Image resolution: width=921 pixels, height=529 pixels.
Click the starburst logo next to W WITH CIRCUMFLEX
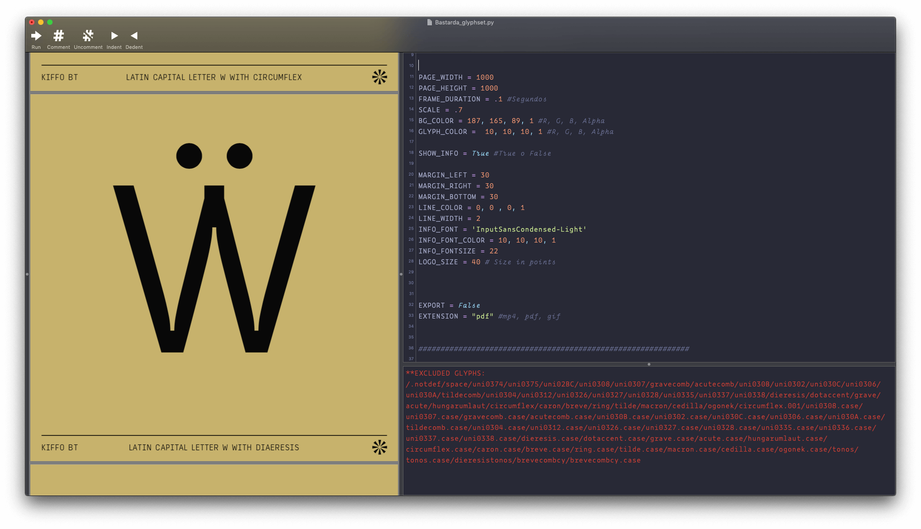point(379,77)
